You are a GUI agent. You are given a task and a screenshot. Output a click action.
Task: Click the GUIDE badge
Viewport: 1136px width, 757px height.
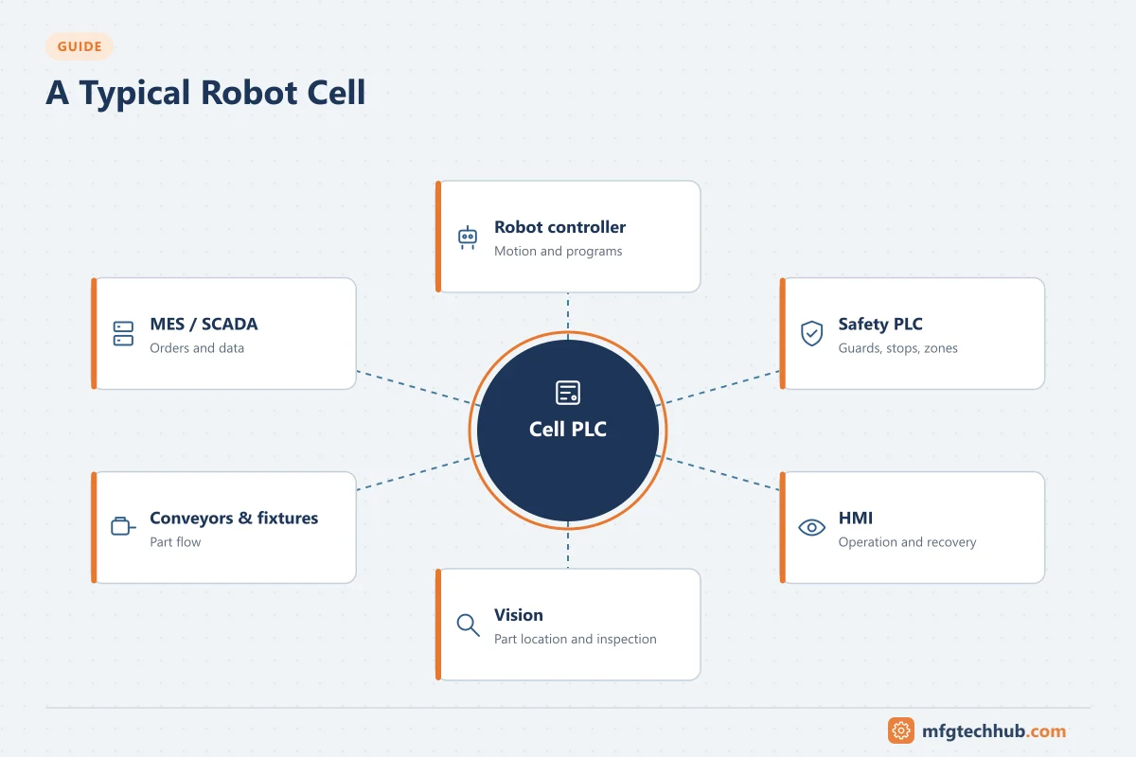pos(80,46)
